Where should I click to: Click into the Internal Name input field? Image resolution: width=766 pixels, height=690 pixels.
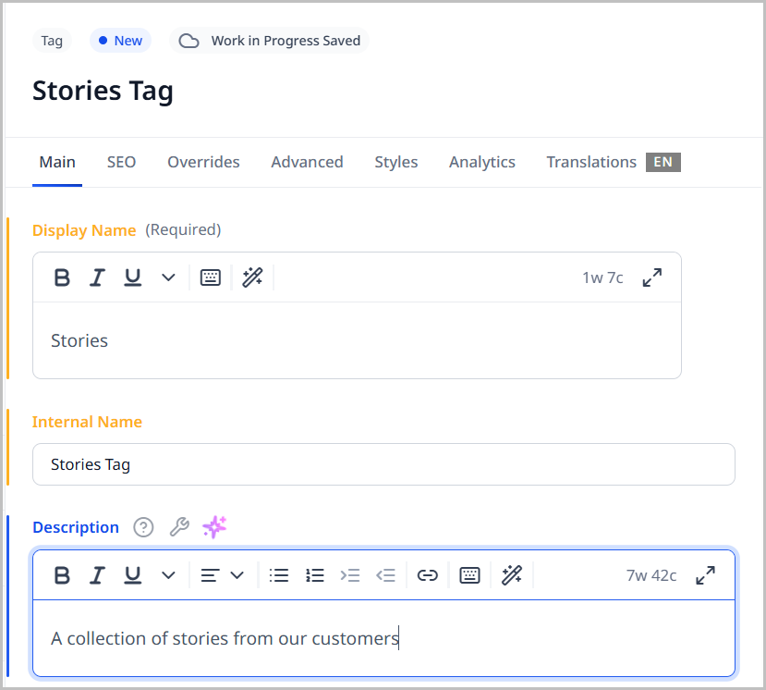point(383,464)
